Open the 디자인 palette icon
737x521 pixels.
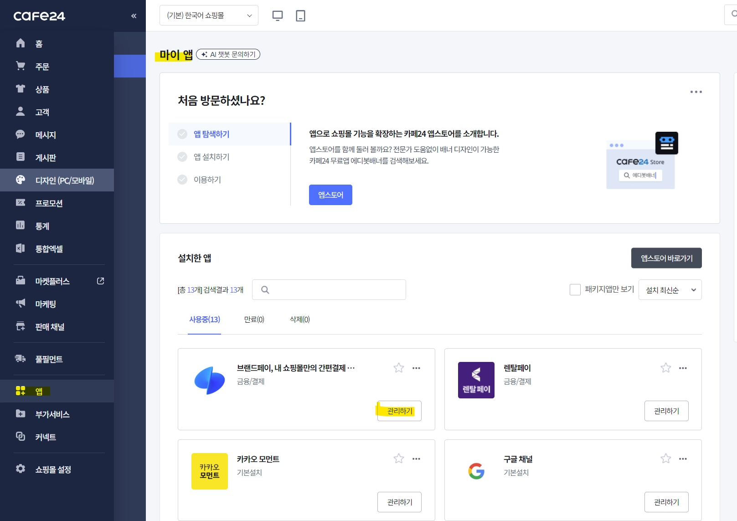(x=21, y=180)
